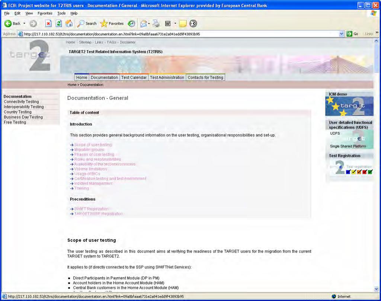Viewport: 381px width, 301px height.
Task: Select the Test Administration tab
Action: 167,77
